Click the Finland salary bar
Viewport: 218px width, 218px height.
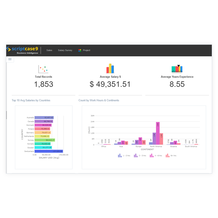[x=42, y=129]
